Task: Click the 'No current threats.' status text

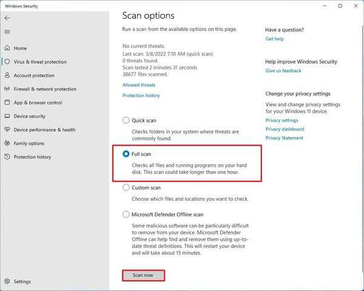Action: pos(144,46)
